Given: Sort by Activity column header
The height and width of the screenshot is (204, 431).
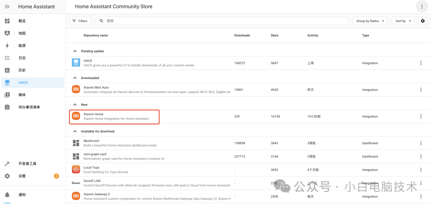Looking at the screenshot, I should coord(313,36).
